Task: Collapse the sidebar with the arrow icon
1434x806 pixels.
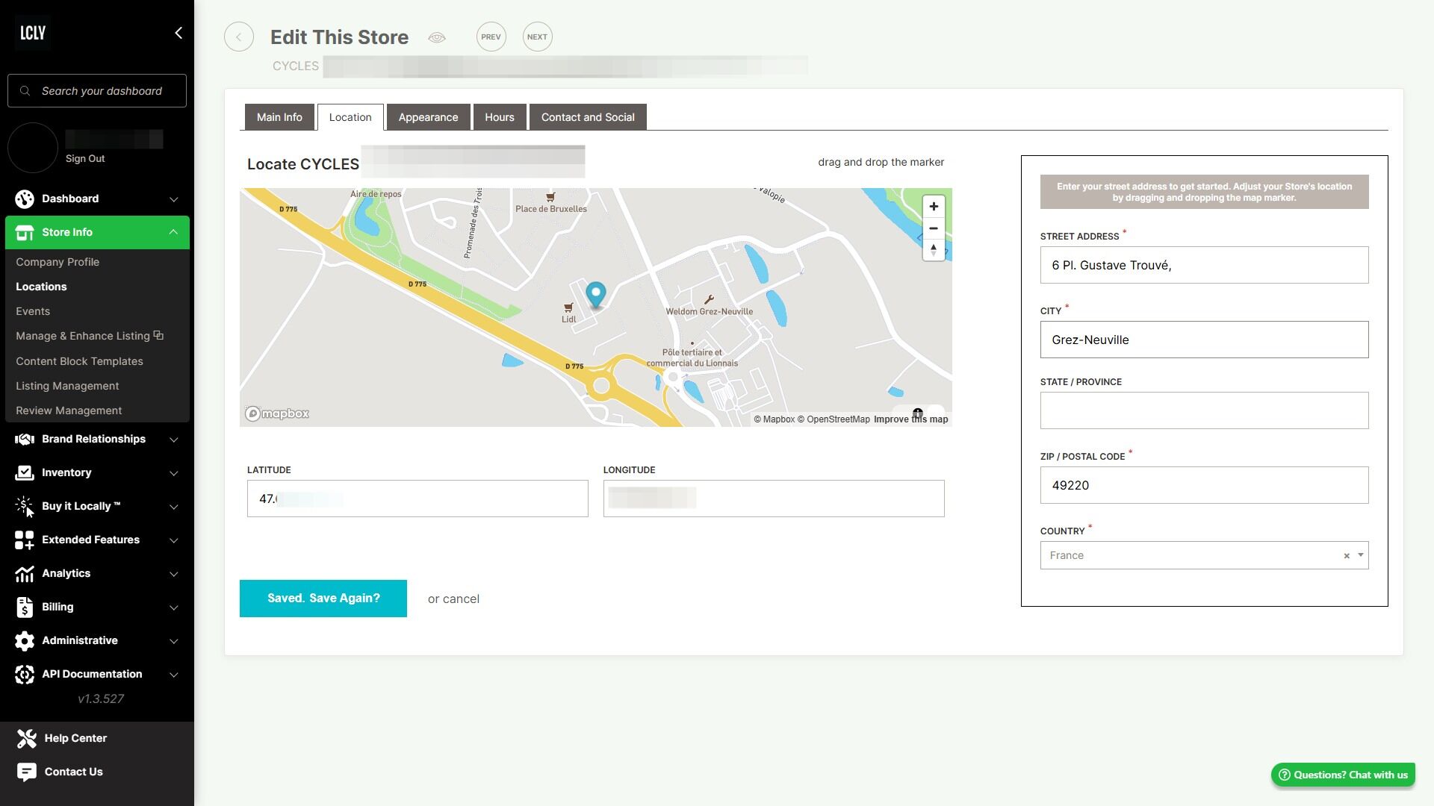Action: coord(178,33)
